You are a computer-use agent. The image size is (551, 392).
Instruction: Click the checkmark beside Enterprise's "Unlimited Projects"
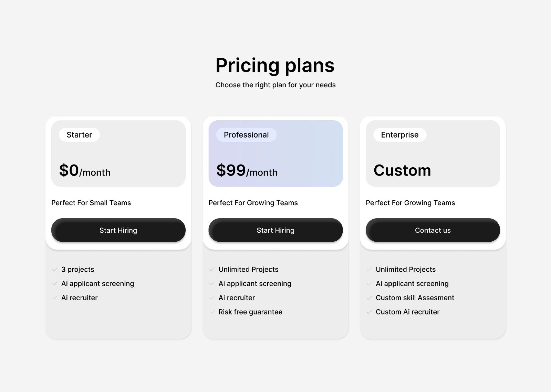369,270
